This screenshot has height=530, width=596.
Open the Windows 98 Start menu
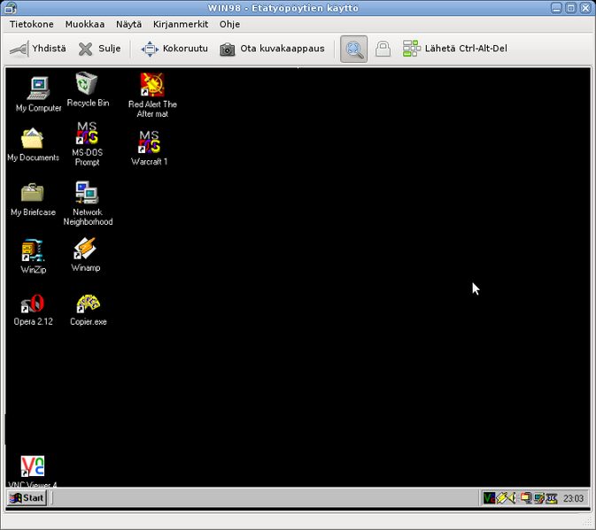click(x=27, y=498)
